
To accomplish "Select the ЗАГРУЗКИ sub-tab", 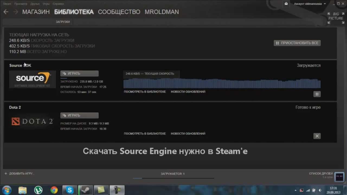I will [63, 22].
